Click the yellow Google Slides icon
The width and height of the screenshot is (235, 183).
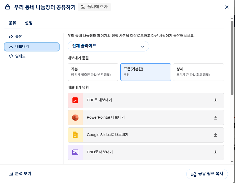(x=75, y=135)
